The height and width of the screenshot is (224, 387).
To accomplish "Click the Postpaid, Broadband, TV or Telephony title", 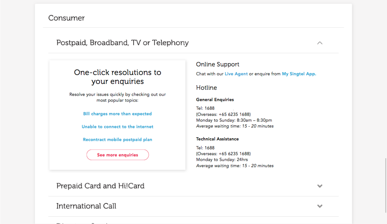I will 122,43.
